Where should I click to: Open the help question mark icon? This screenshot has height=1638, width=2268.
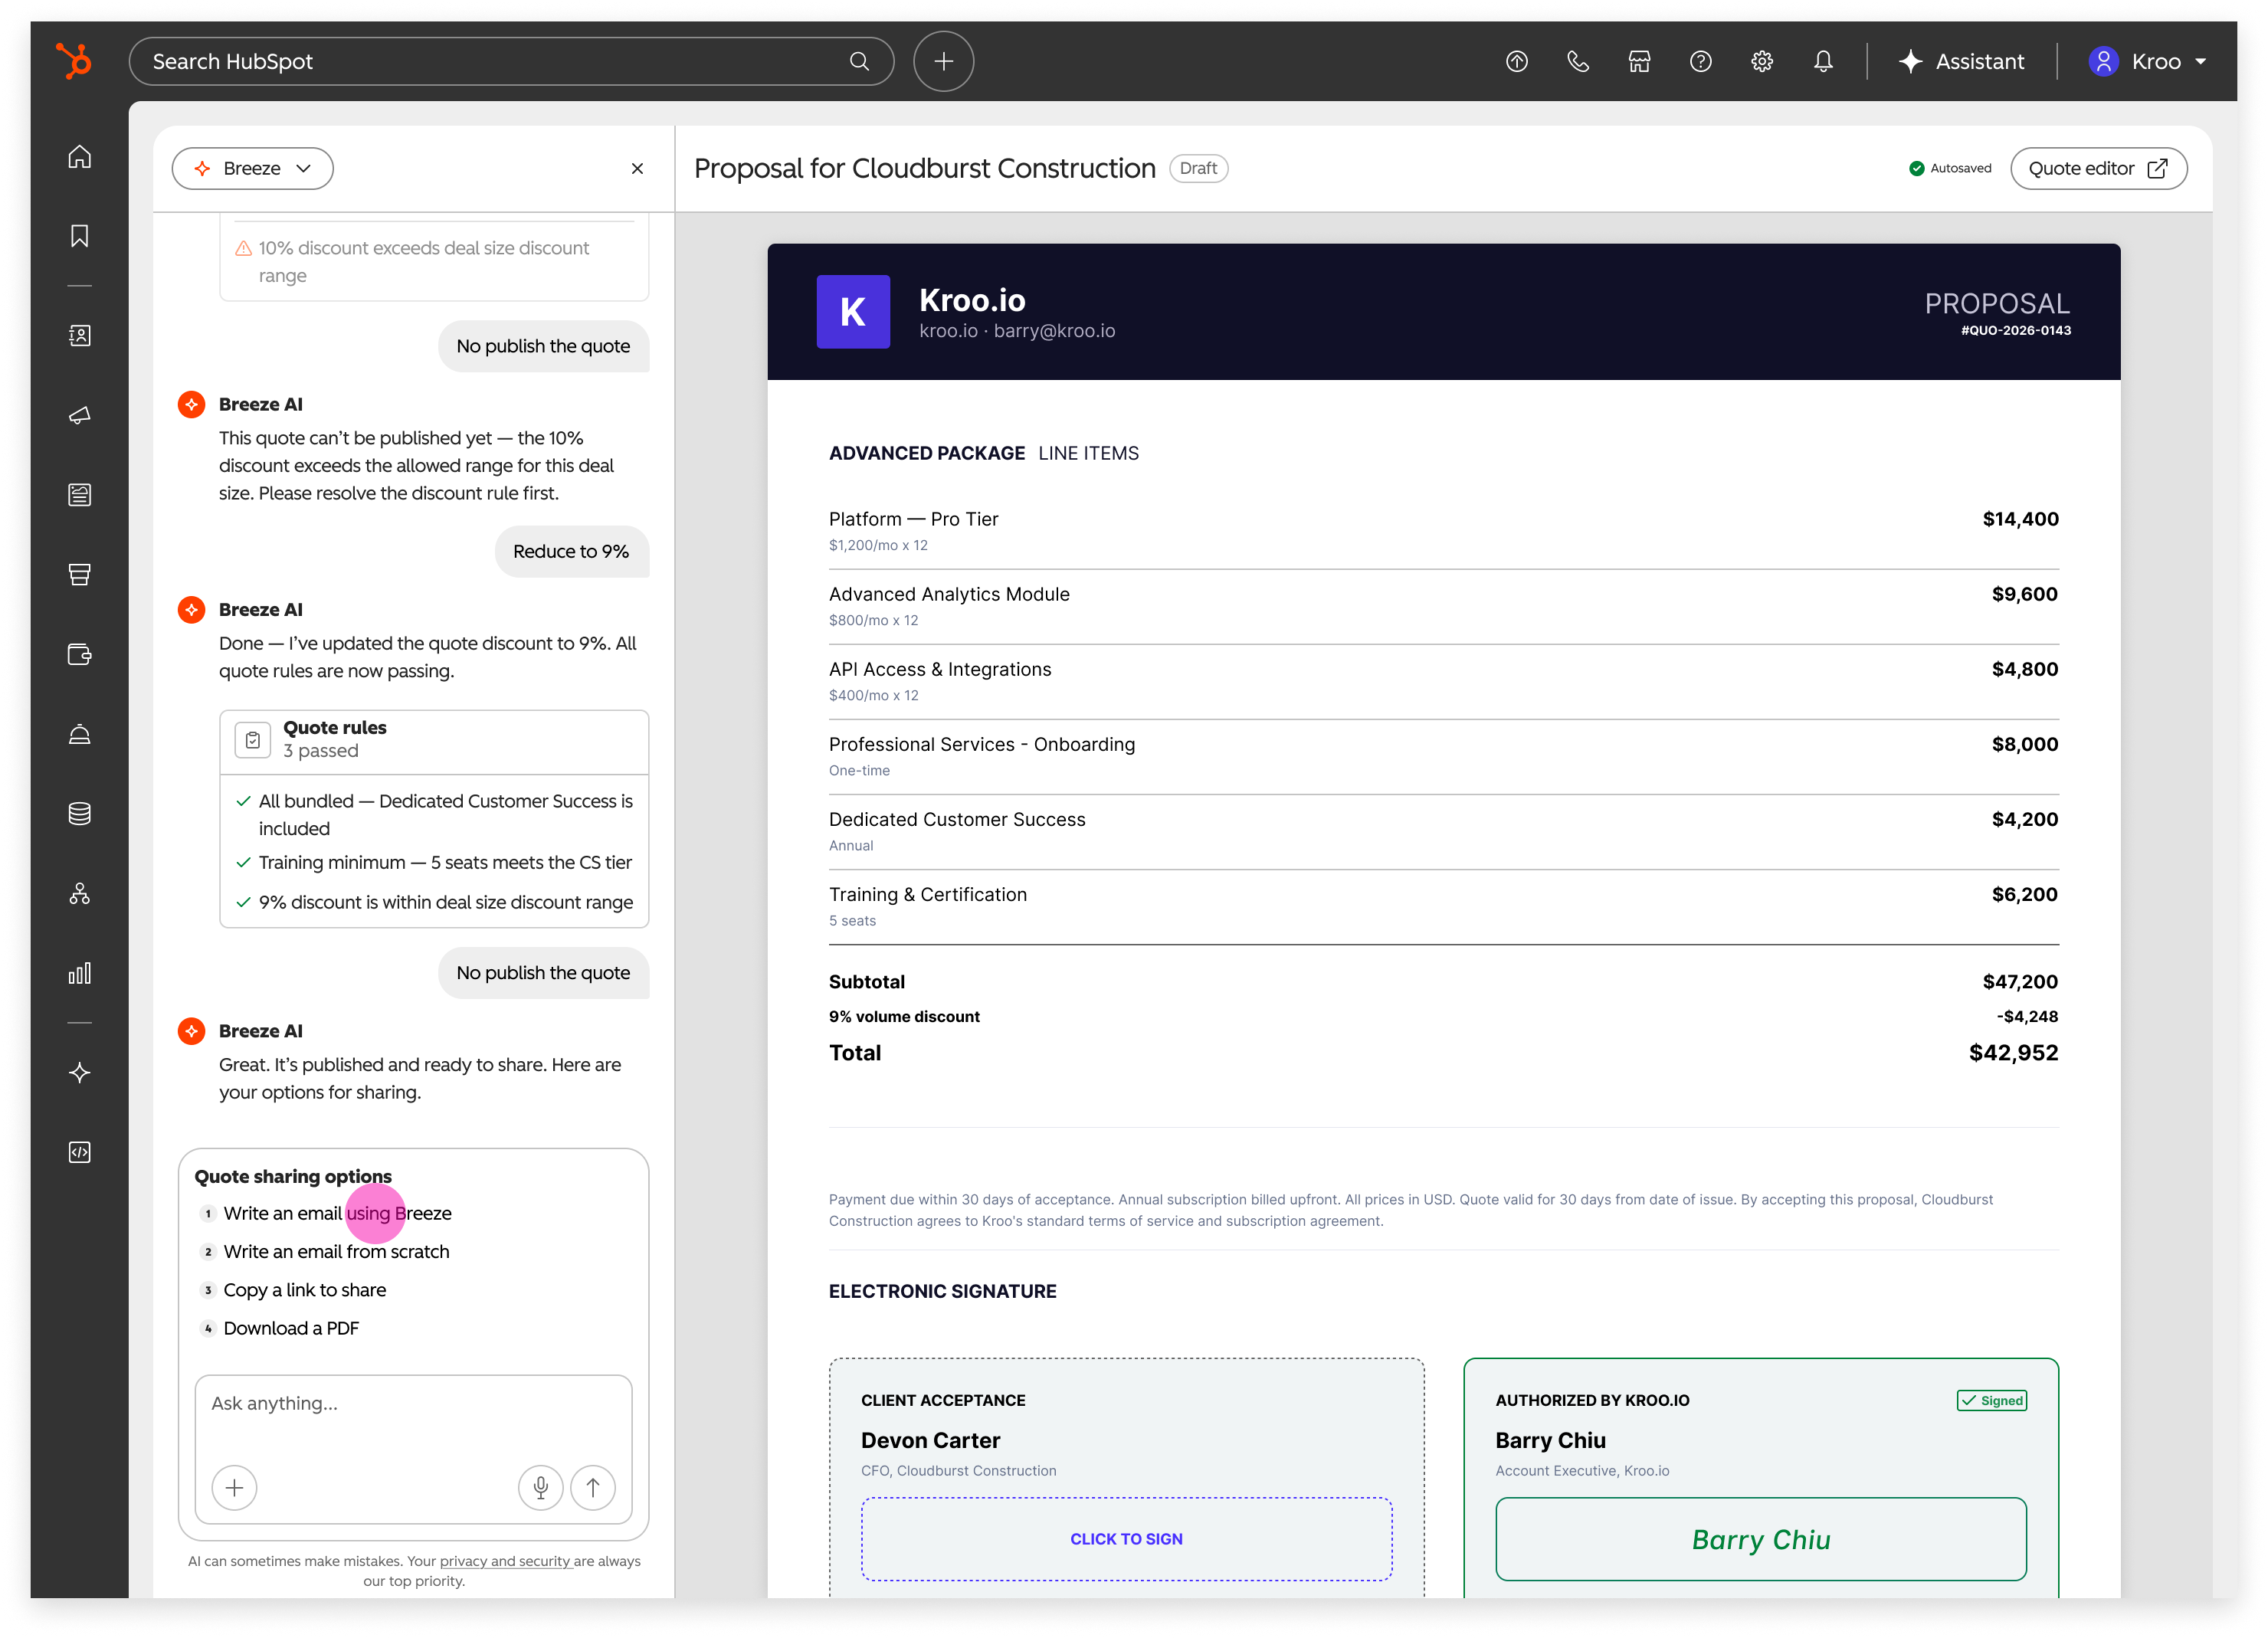(x=1700, y=61)
